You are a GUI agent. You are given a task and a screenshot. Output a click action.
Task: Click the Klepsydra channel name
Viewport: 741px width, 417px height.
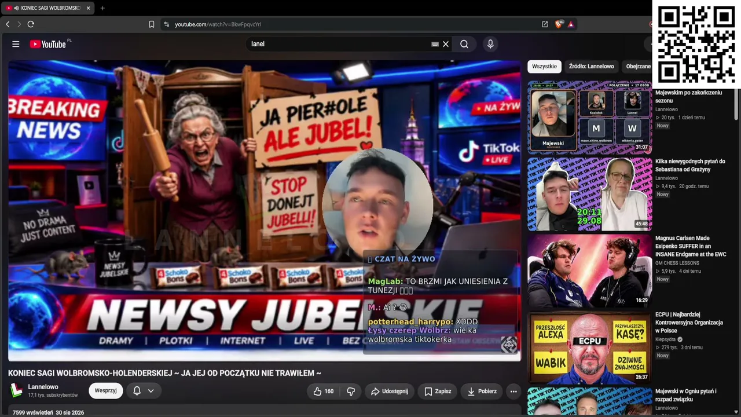[x=665, y=339]
